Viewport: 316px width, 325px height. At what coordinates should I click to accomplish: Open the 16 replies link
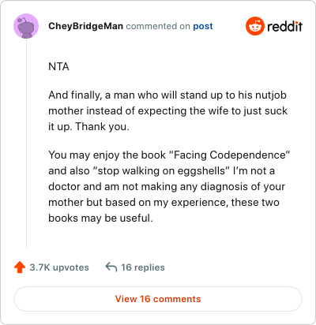pyautogui.click(x=143, y=267)
